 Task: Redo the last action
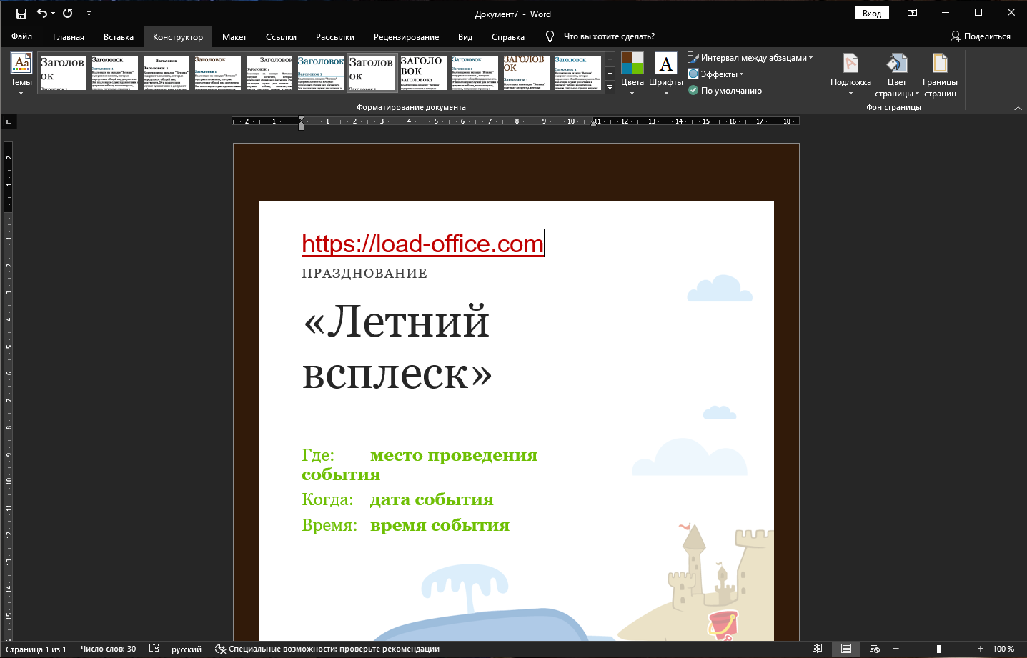[x=68, y=14]
